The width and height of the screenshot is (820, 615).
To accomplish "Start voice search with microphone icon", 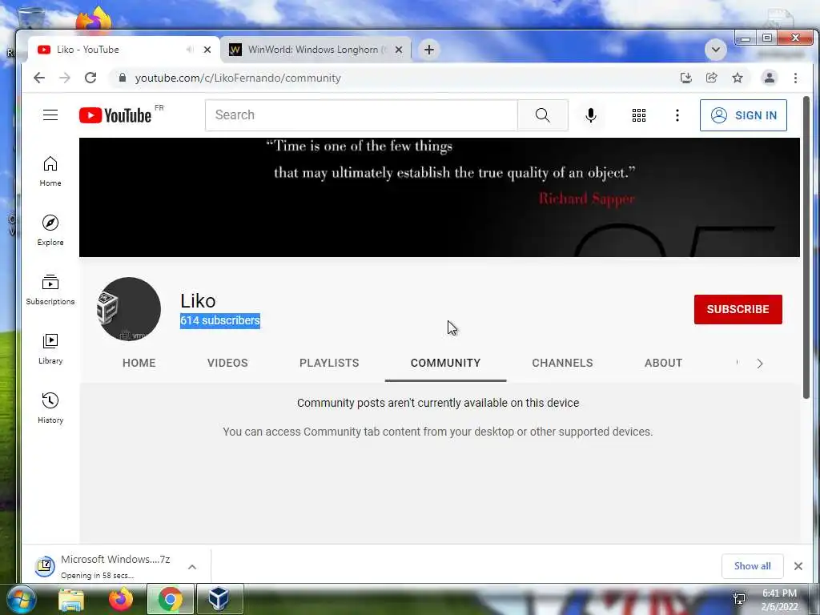I will point(590,115).
